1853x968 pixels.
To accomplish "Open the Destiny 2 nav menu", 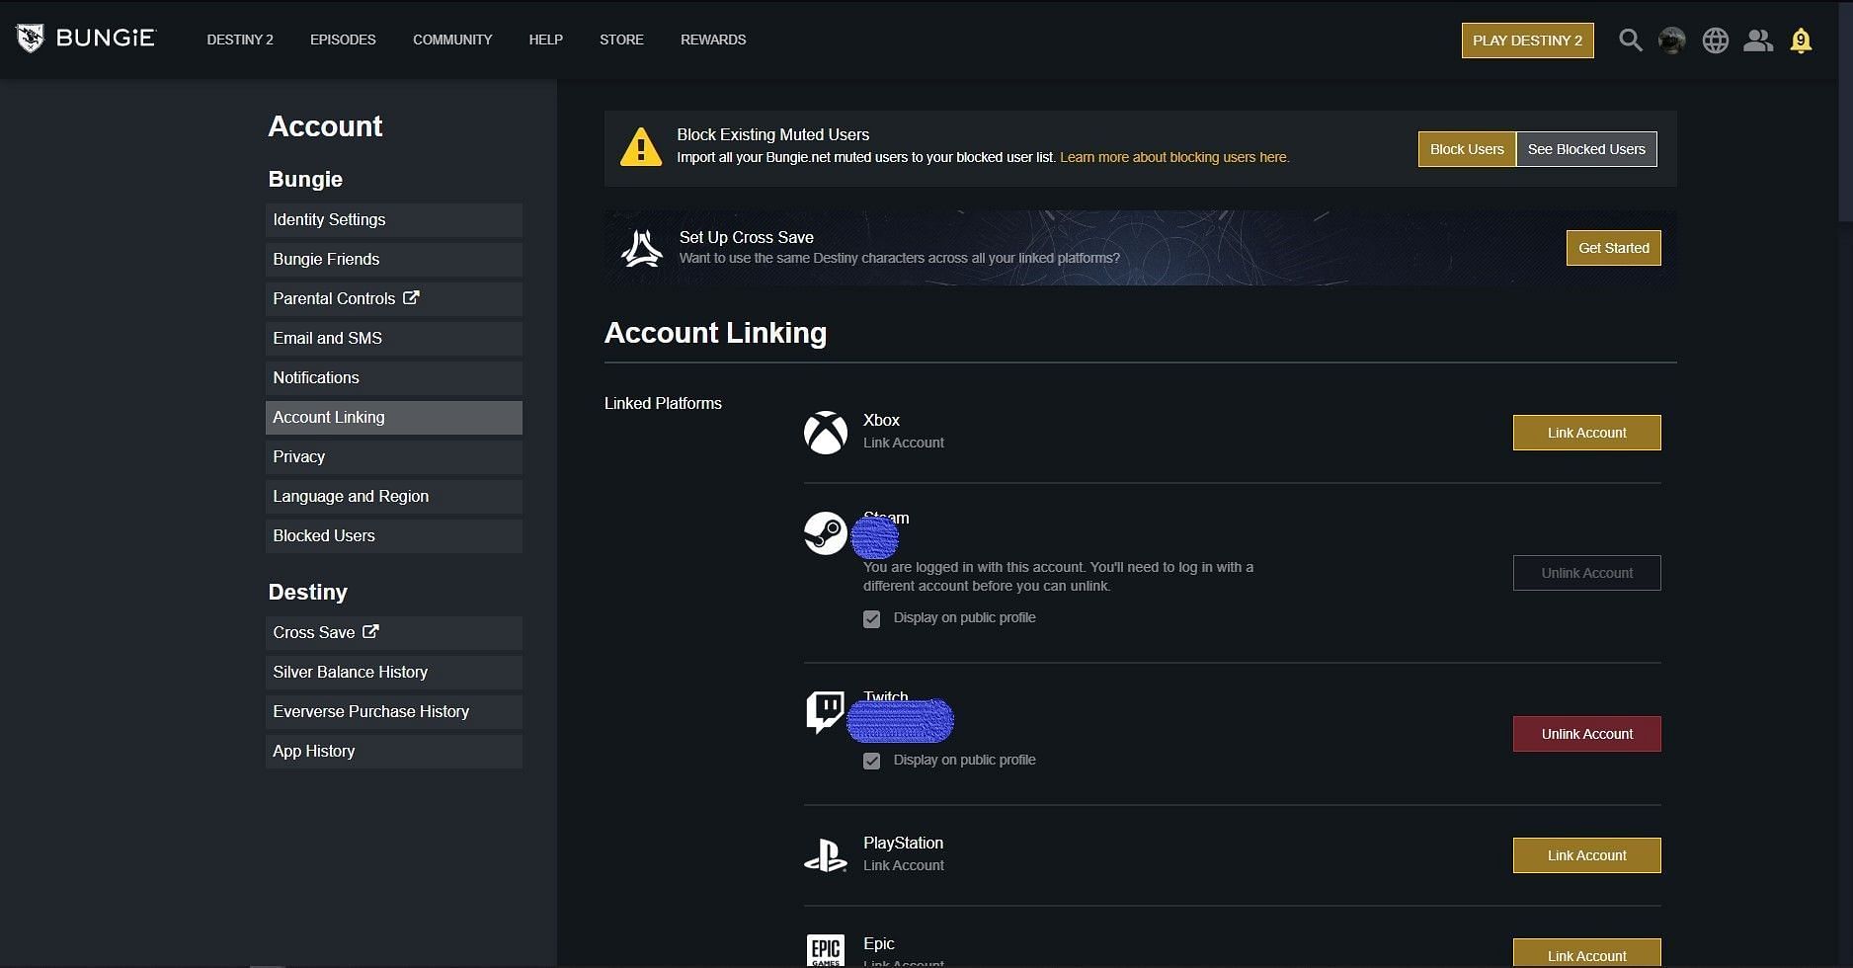I will [240, 40].
